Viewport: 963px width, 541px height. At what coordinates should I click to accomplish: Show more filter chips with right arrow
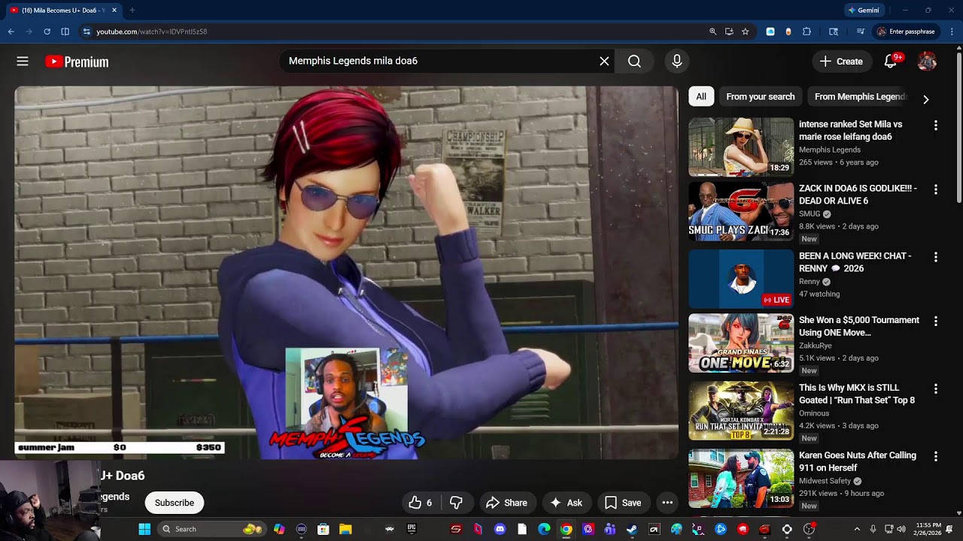tap(926, 99)
